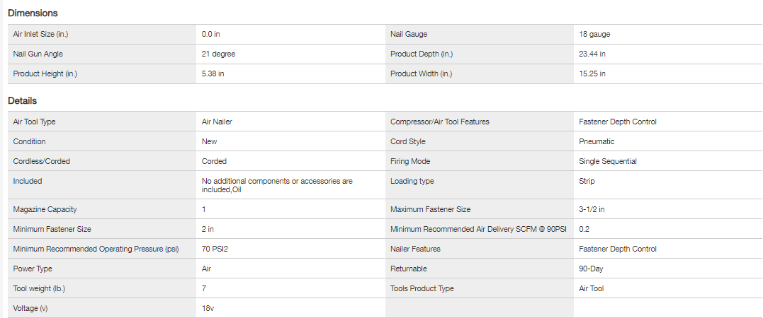Click the Tool weight label
The height and width of the screenshot is (318, 763).
coord(39,288)
